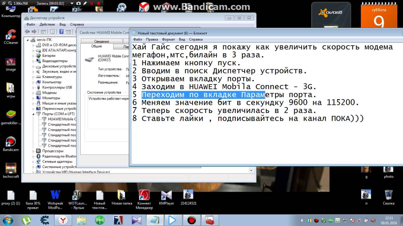Switch to the Notepad taskbar button

155,220
